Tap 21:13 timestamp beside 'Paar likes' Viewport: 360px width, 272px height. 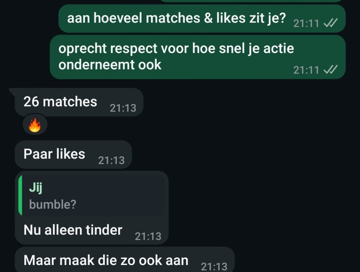tap(111, 161)
